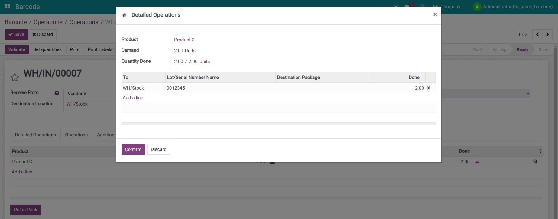
Task: Mark WH/IN/00007 as favorite with star
Action: [x=15, y=77]
